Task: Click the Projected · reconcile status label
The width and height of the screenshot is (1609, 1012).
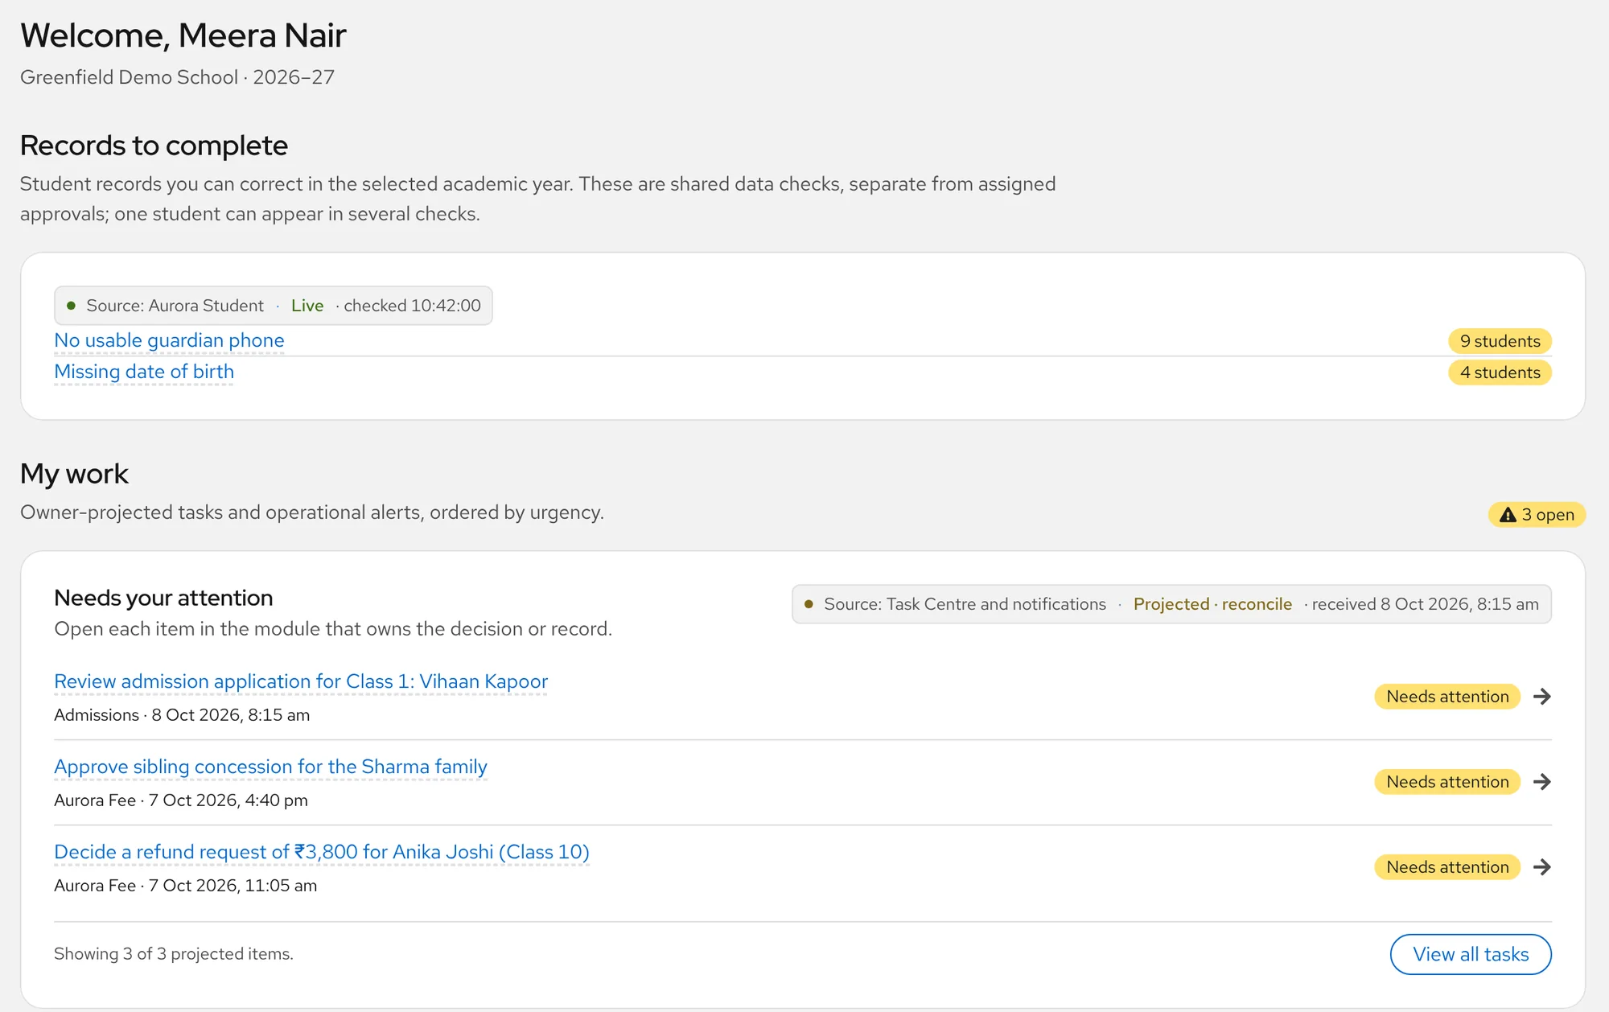Action: pos(1212,604)
